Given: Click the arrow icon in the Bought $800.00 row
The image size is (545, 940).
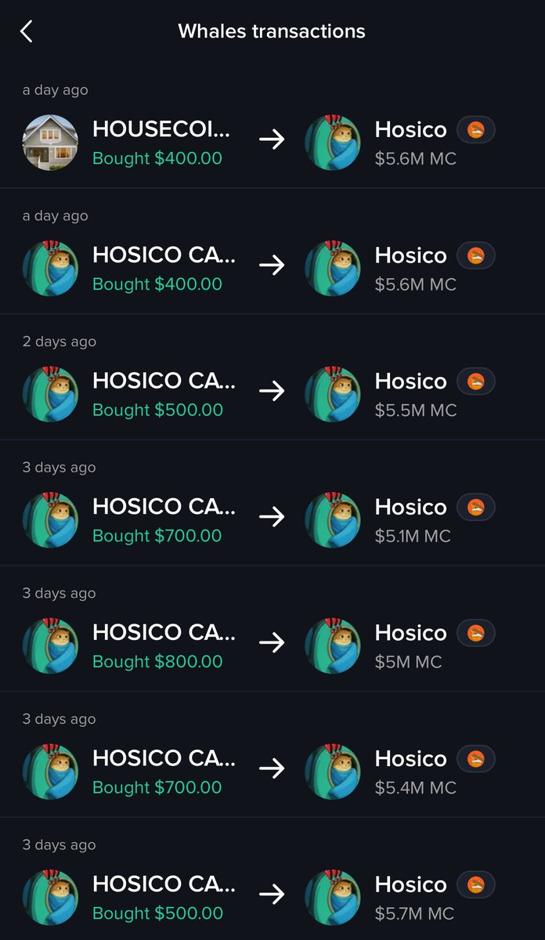Looking at the screenshot, I should [x=272, y=643].
